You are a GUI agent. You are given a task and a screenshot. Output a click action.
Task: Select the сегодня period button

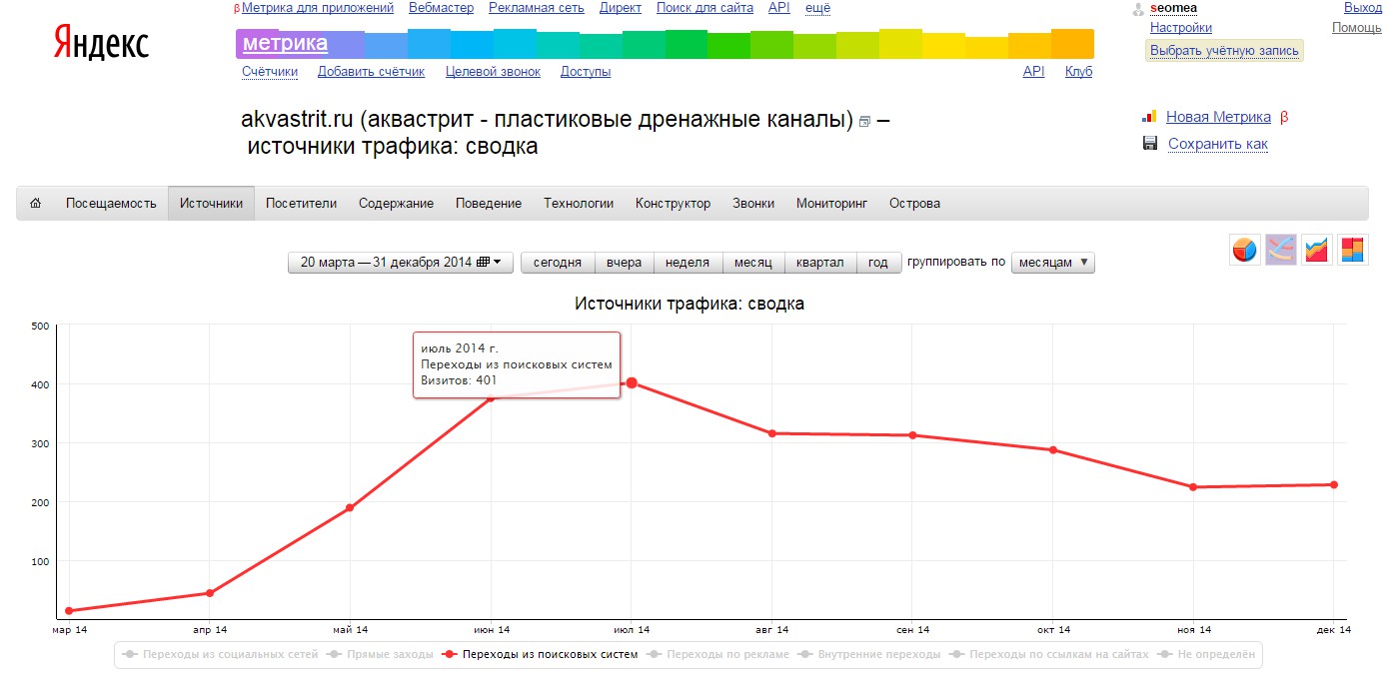pyautogui.click(x=558, y=263)
